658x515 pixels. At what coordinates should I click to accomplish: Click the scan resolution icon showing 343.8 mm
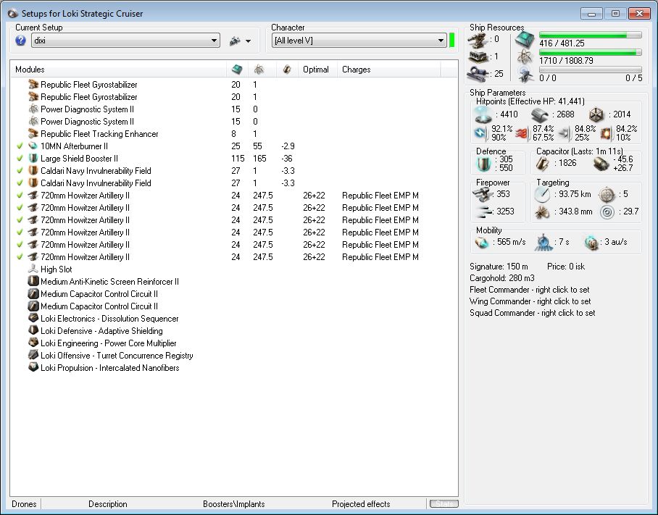(542, 212)
